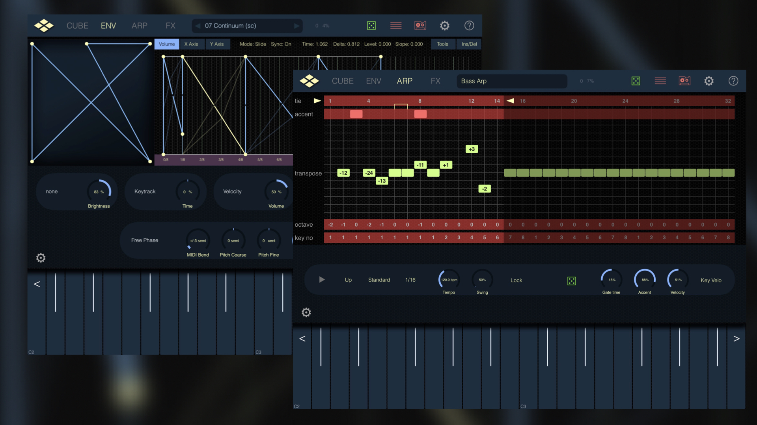Adjust the Swing knob
This screenshot has width=757, height=425.
pos(482,280)
